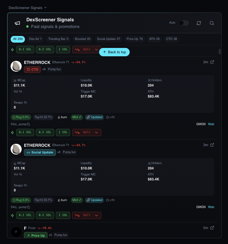Switch to the Dex Ad 1 tab
This screenshot has height=244, width=228.
[35, 39]
